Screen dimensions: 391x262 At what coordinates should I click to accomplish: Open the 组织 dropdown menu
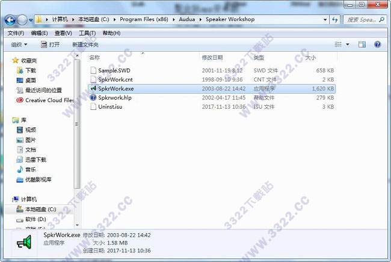pos(19,44)
